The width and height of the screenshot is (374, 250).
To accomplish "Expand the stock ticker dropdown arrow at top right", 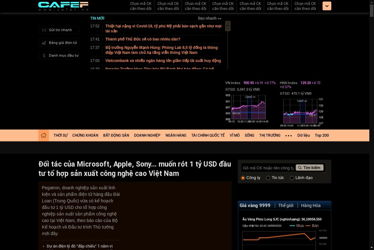I will click(x=327, y=6).
